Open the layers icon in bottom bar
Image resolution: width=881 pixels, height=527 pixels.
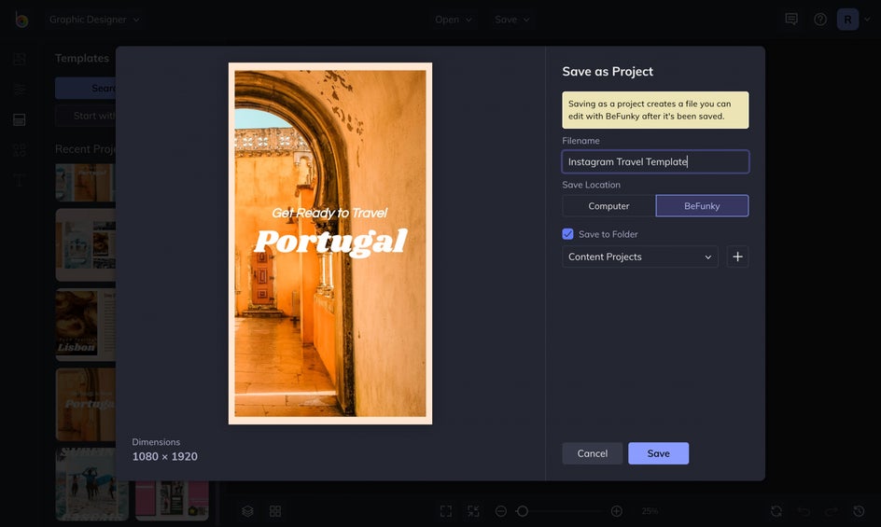pos(248,511)
